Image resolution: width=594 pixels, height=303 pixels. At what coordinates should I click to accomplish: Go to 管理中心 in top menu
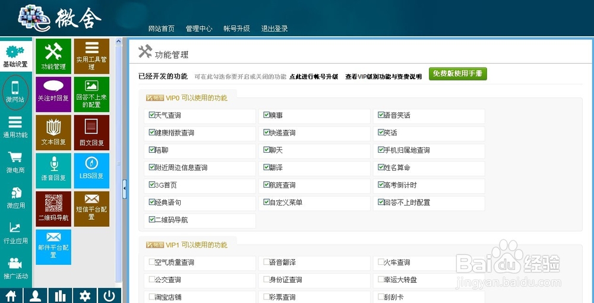coord(199,29)
